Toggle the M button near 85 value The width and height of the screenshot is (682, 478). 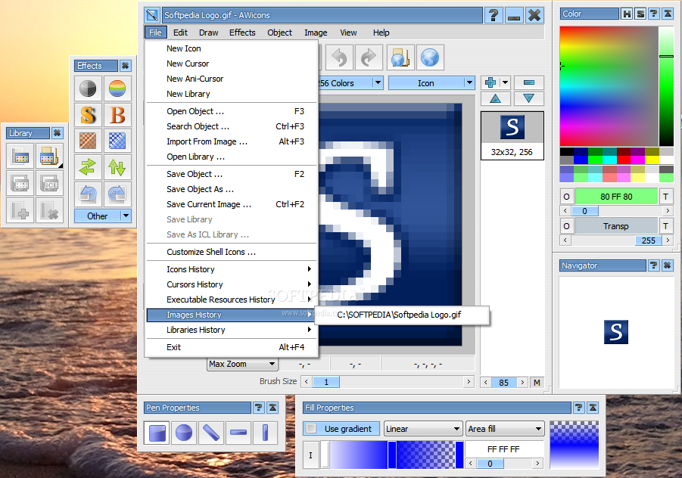[x=537, y=383]
